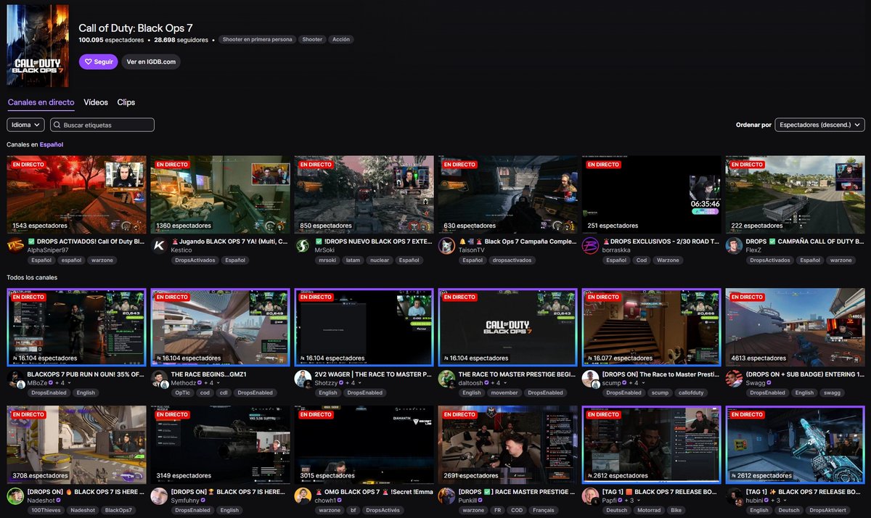Select the 'nuclear' tag under MrSoki
The height and width of the screenshot is (518, 871).
[x=378, y=260]
